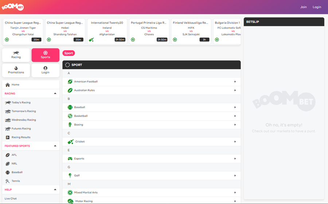
Task: Click Login in the top header
Action: [317, 7]
